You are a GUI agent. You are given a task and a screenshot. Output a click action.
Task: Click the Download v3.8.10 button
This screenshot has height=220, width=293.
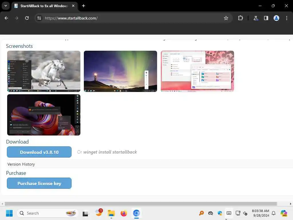pyautogui.click(x=39, y=152)
